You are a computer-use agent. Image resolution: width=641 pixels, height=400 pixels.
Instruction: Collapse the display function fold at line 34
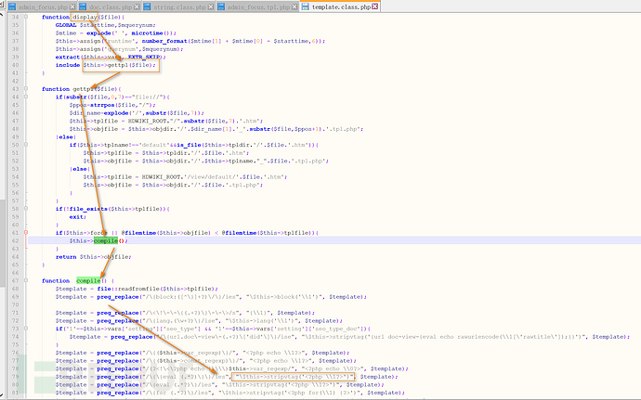[26, 17]
